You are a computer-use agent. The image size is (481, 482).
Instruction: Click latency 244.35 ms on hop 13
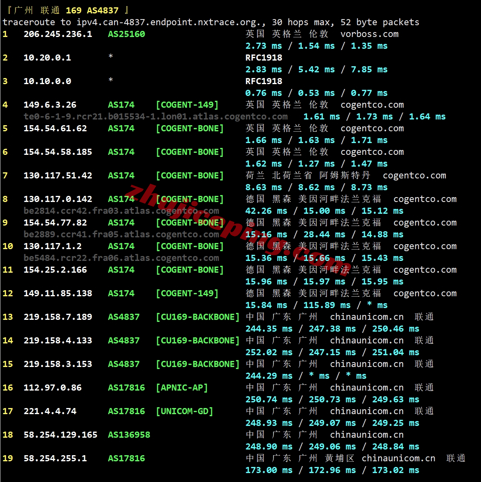(x=269, y=329)
